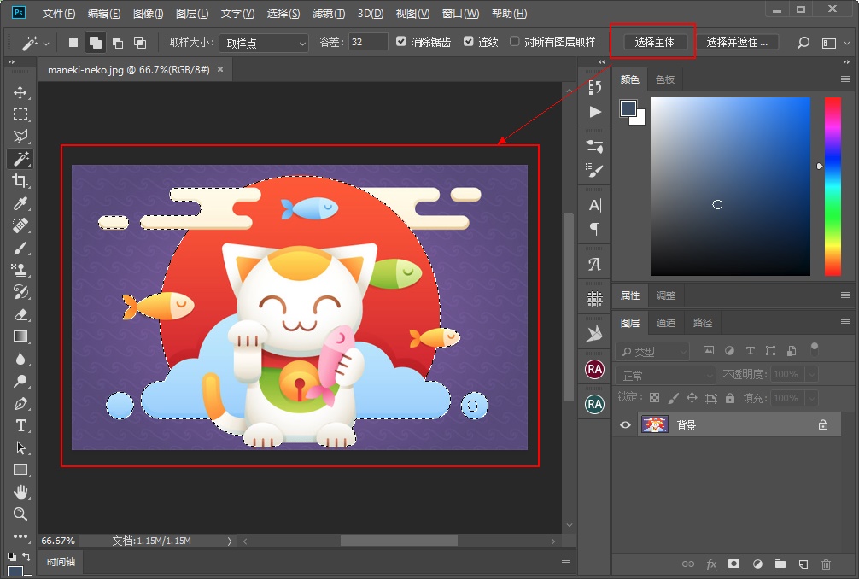This screenshot has width=859, height=579.
Task: Activate the Zoom tool
Action: coord(20,513)
